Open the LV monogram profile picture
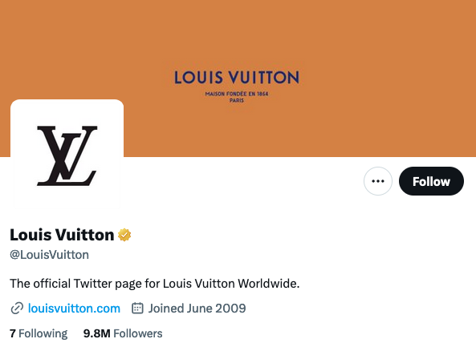Image resolution: width=476 pixels, height=347 pixels. [67, 155]
